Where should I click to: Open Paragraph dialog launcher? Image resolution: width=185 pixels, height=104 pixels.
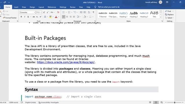(x=95, y=21)
